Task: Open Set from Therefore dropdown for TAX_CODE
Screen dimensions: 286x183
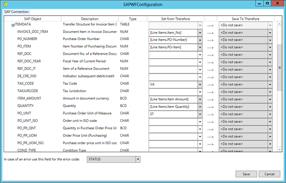Action: tap(200, 85)
